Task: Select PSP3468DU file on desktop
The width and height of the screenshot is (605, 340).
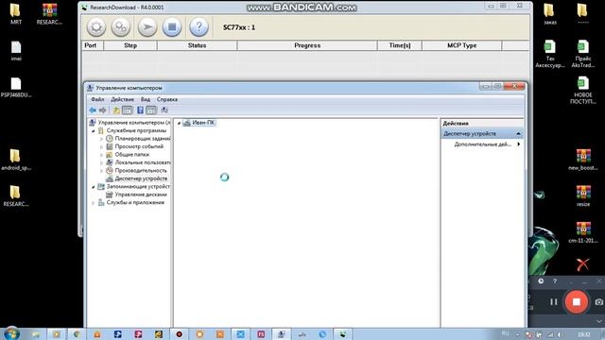Action: point(16,88)
